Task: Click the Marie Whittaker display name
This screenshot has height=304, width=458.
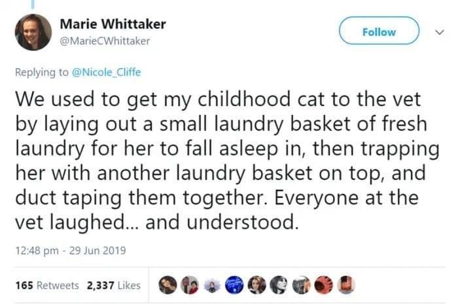Action: (113, 24)
